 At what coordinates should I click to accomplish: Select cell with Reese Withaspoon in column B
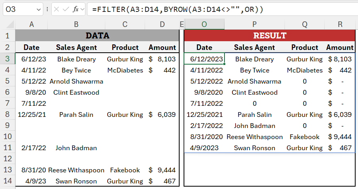coord(76,170)
